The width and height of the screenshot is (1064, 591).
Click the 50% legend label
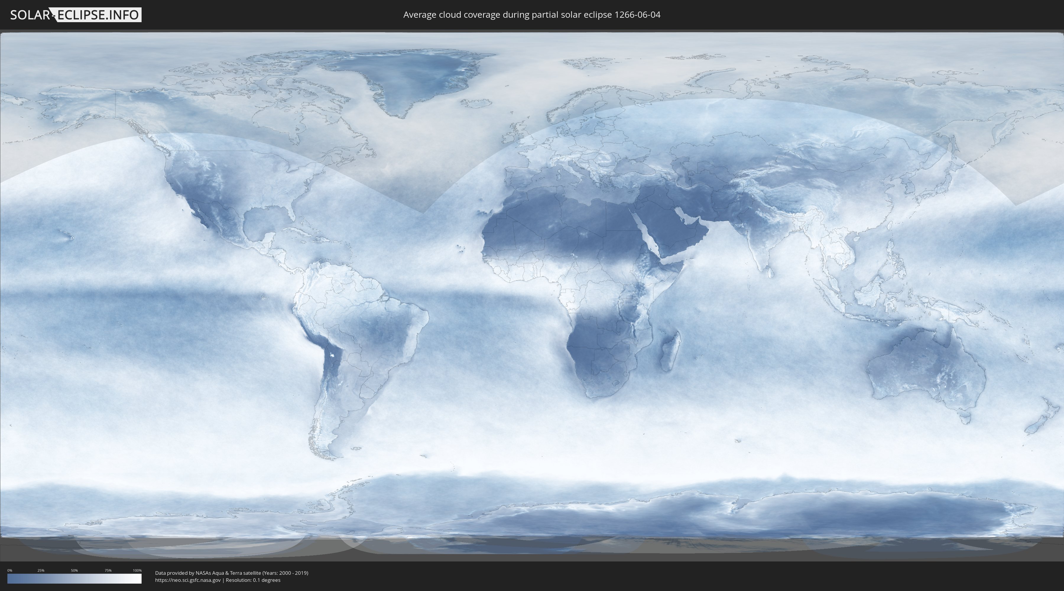[x=74, y=570]
